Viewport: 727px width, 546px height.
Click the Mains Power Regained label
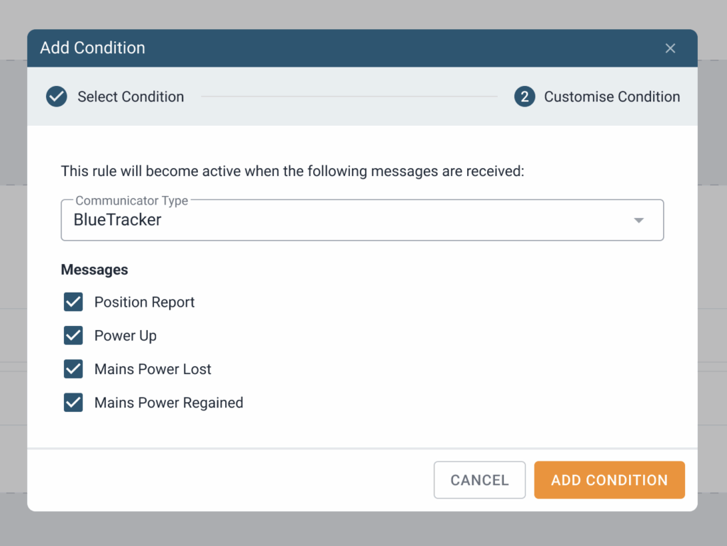coord(169,403)
